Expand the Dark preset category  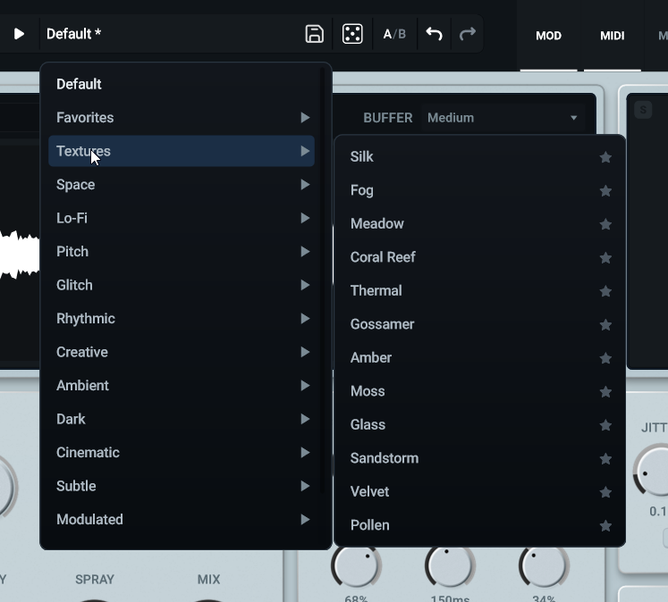182,419
